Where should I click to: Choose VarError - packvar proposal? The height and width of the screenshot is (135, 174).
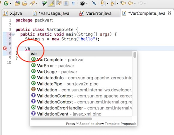81,66
